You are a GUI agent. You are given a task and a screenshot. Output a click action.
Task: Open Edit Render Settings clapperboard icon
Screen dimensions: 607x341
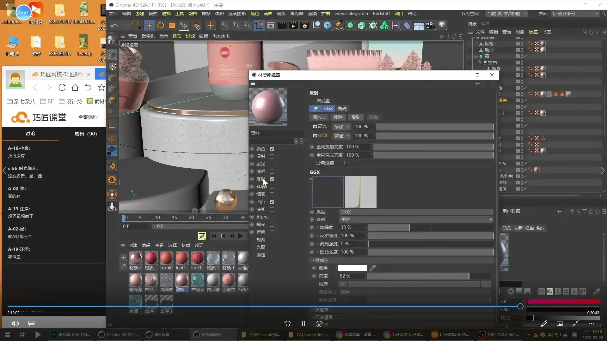304,26
